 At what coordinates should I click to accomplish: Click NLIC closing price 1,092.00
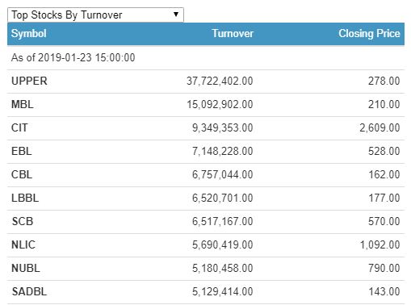click(x=380, y=244)
